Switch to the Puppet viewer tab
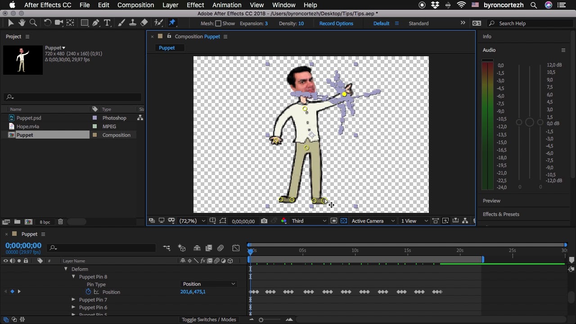The width and height of the screenshot is (576, 324). pos(166,48)
